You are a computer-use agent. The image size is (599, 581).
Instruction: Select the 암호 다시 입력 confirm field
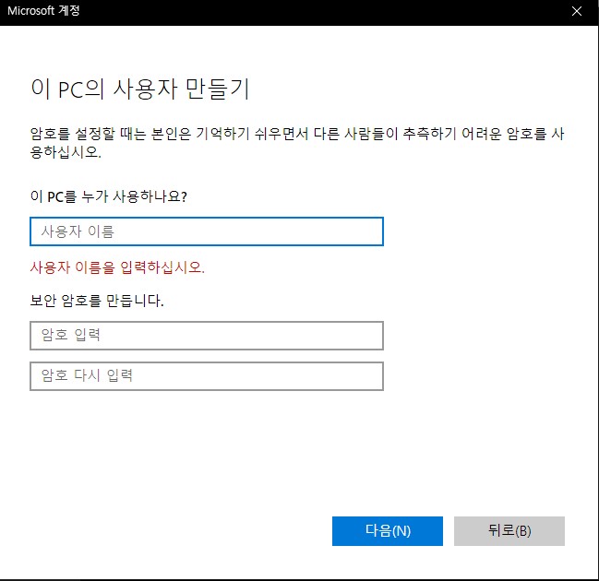tap(207, 376)
